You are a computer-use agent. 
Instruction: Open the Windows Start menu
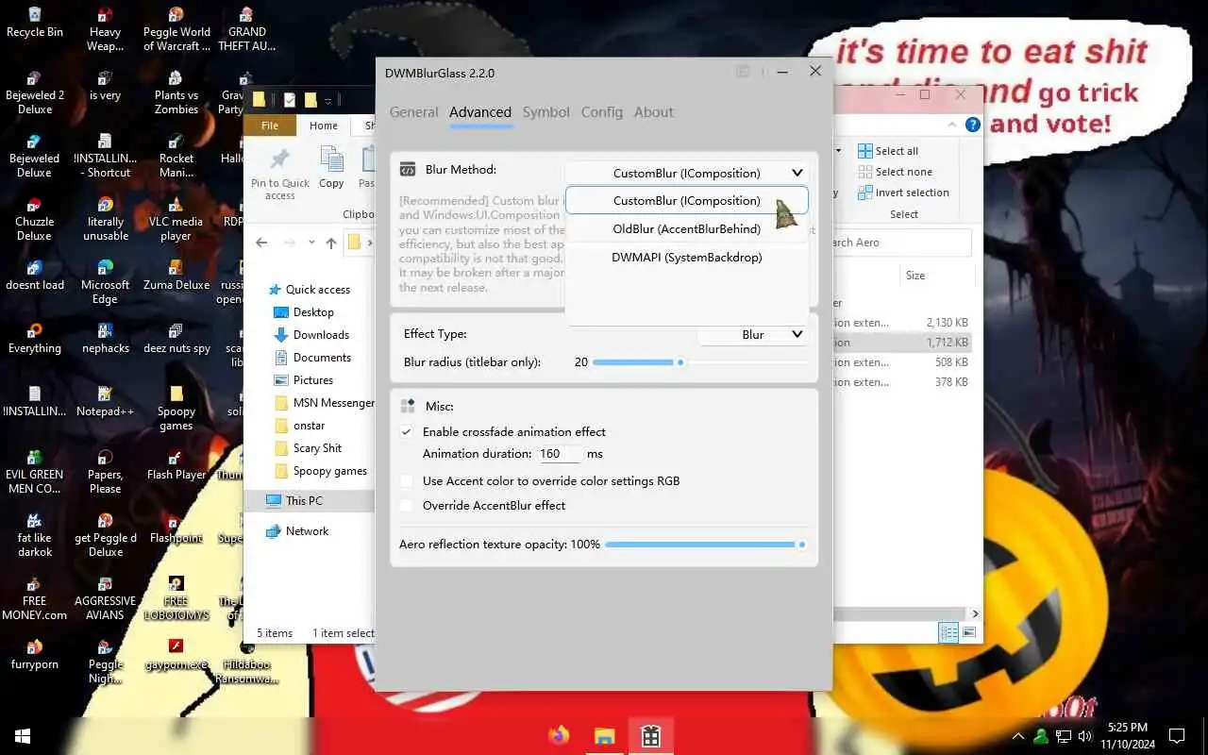(x=23, y=735)
